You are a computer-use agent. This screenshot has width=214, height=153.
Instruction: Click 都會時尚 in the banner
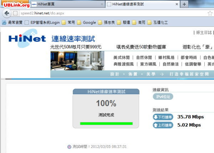click(189, 58)
